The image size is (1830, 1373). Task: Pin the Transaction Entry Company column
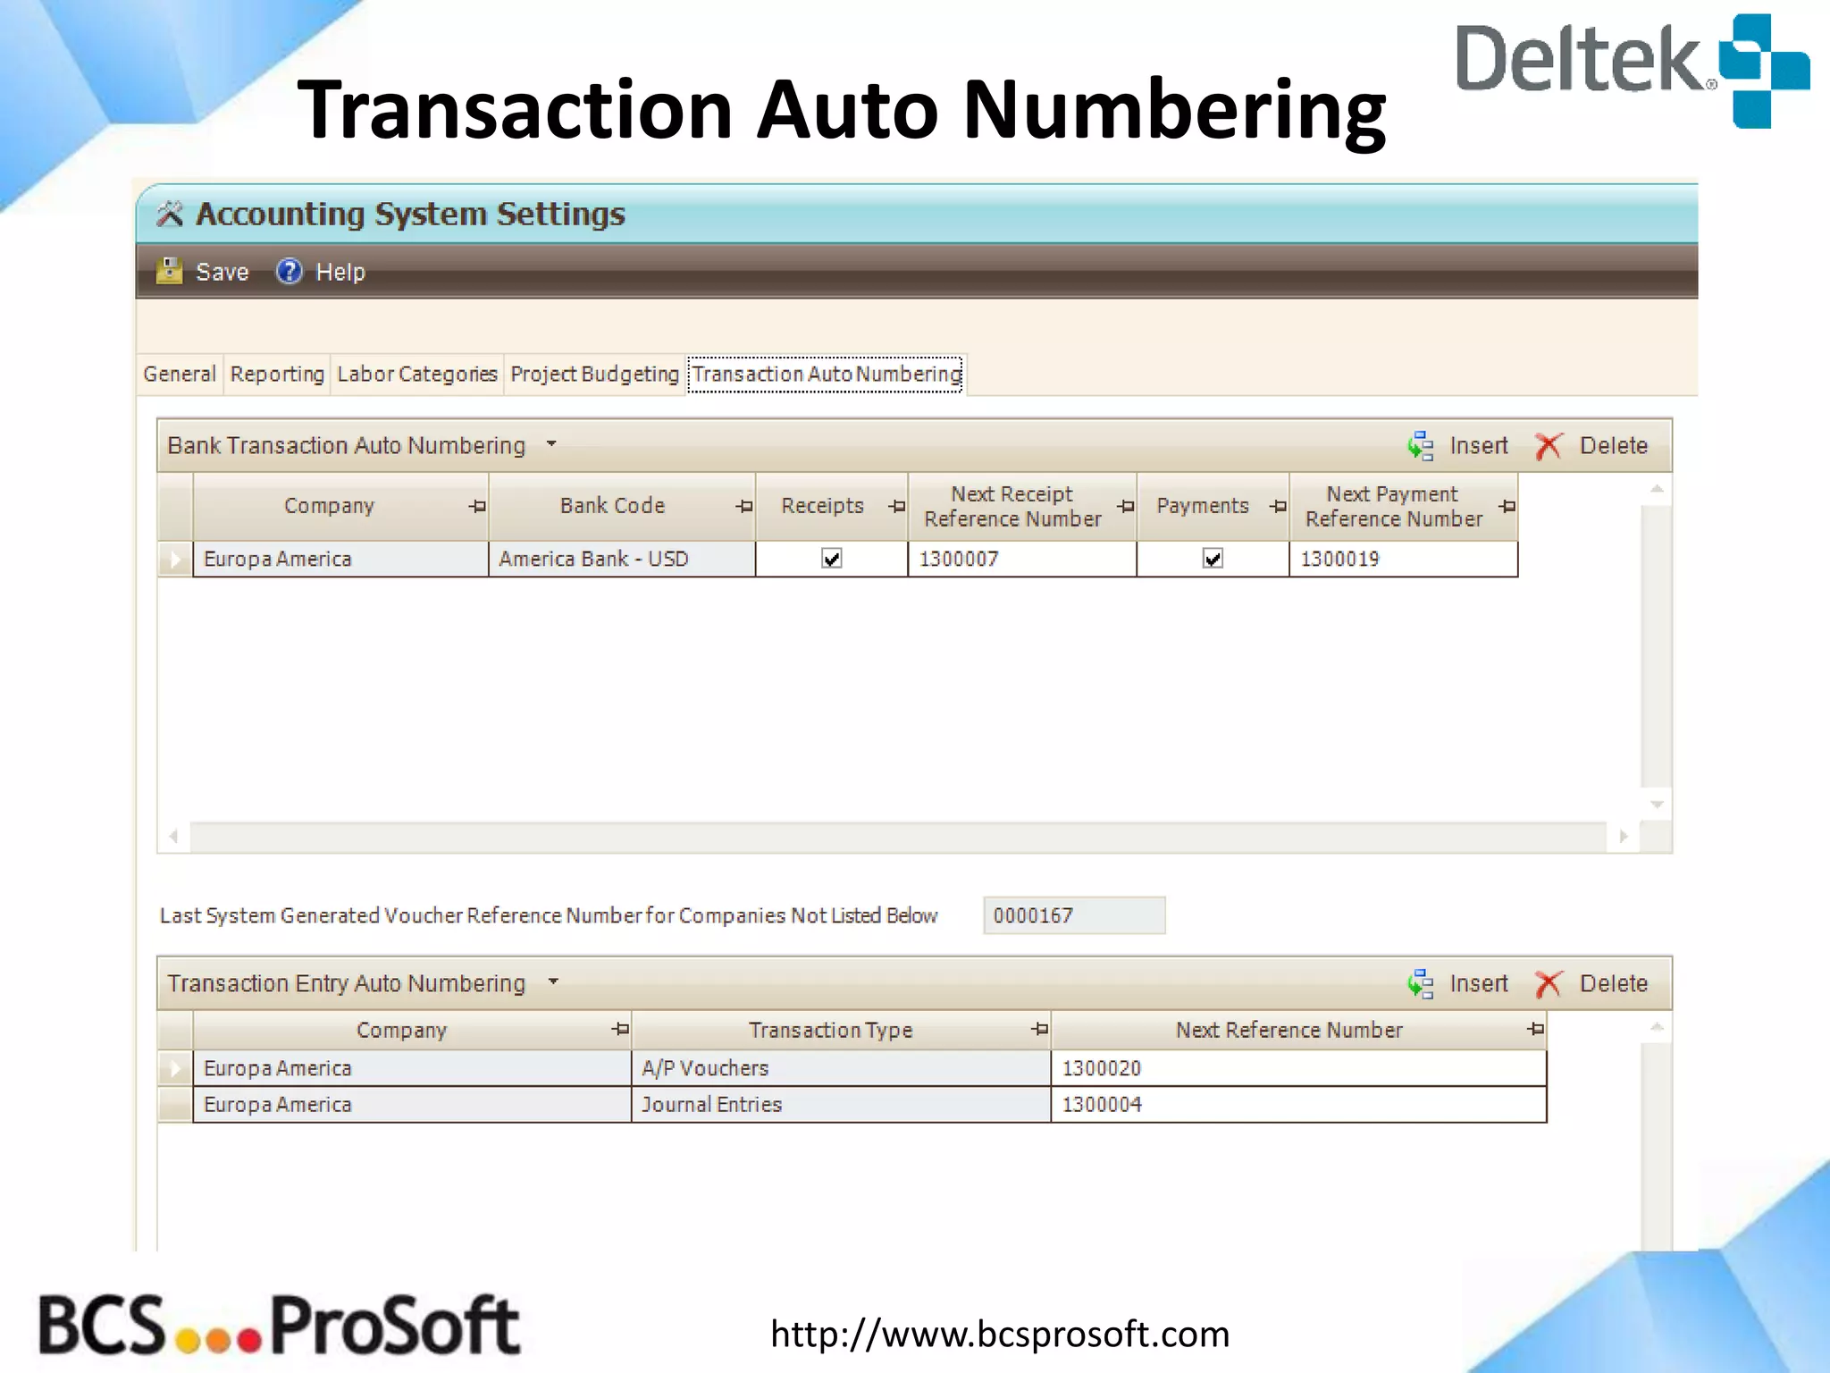click(620, 1030)
